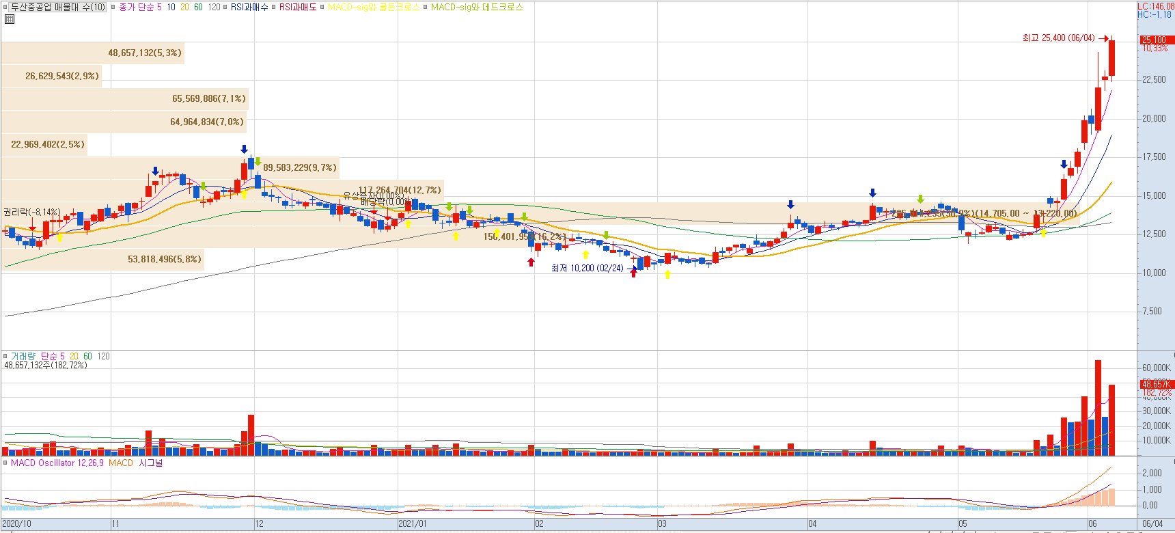Image resolution: width=1175 pixels, height=533 pixels.
Task: Click the 2020/10 date axis label
Action: tap(16, 523)
